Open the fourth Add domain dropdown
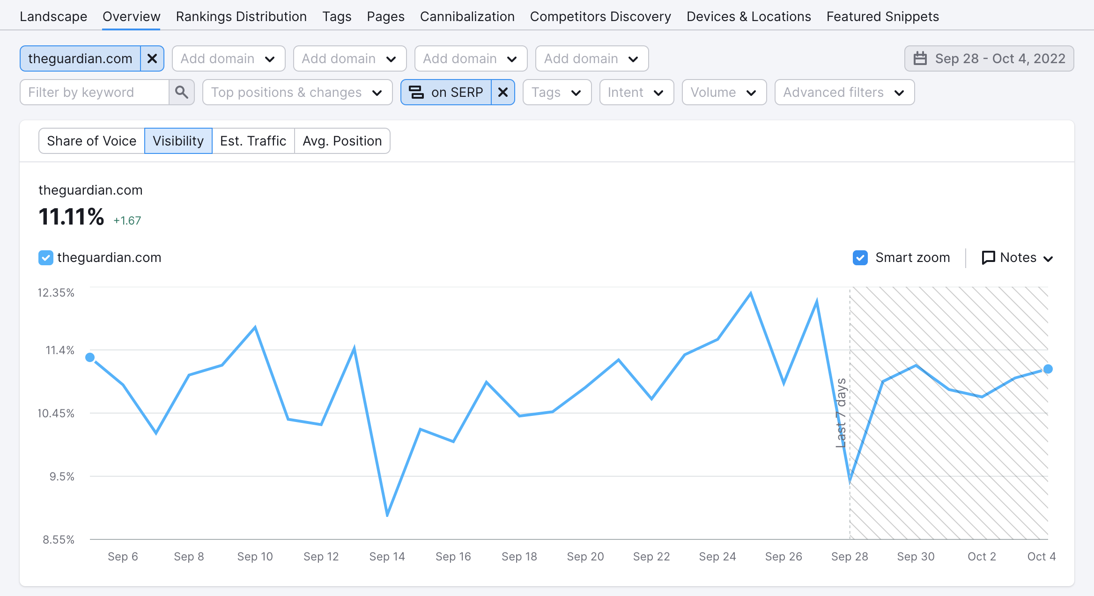1094x596 pixels. pos(592,58)
